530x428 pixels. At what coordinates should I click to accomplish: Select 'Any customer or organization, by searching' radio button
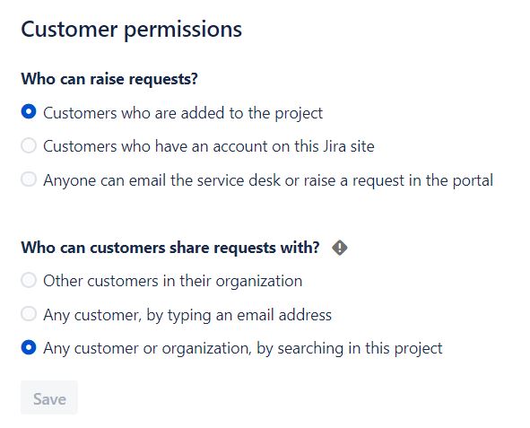[29, 347]
